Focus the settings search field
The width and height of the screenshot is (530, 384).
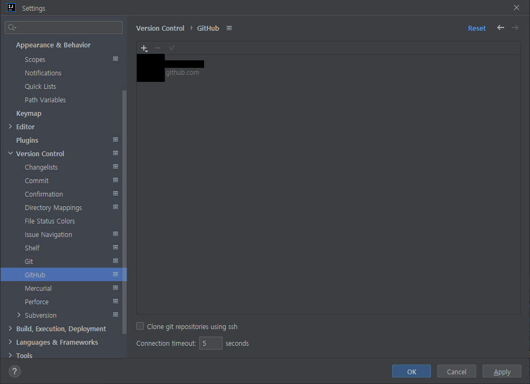click(x=64, y=27)
